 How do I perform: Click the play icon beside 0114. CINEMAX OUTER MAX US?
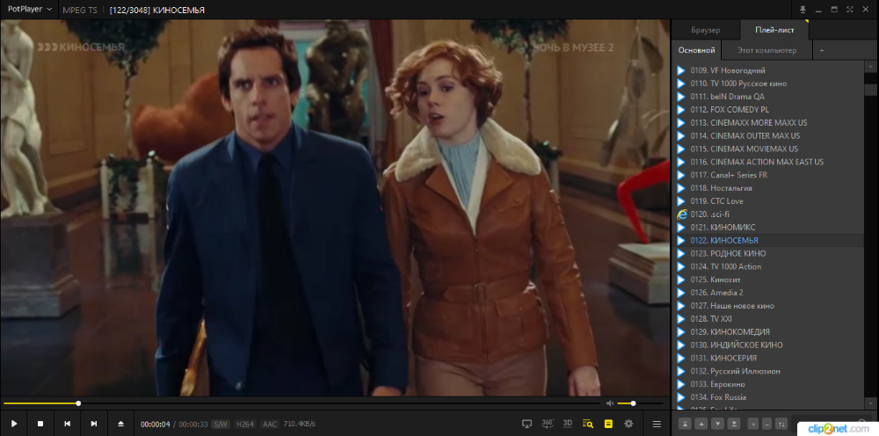[x=681, y=135]
